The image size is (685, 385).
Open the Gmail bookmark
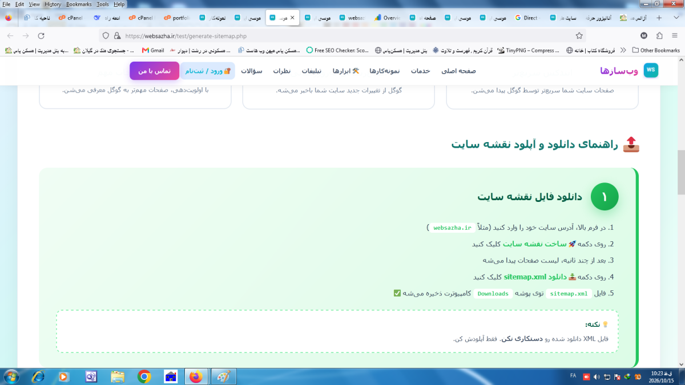(x=153, y=50)
